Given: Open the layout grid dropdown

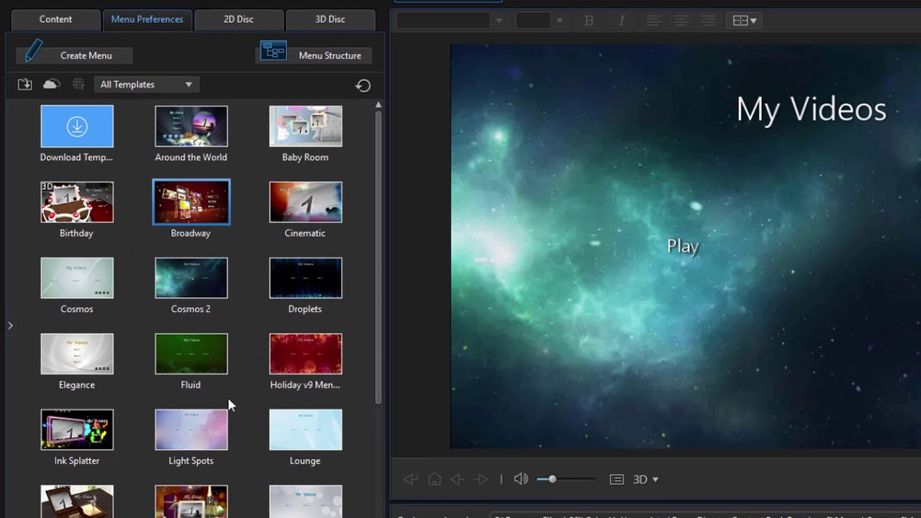Looking at the screenshot, I should [x=744, y=21].
